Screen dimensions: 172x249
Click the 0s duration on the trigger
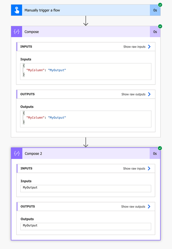(155, 10)
